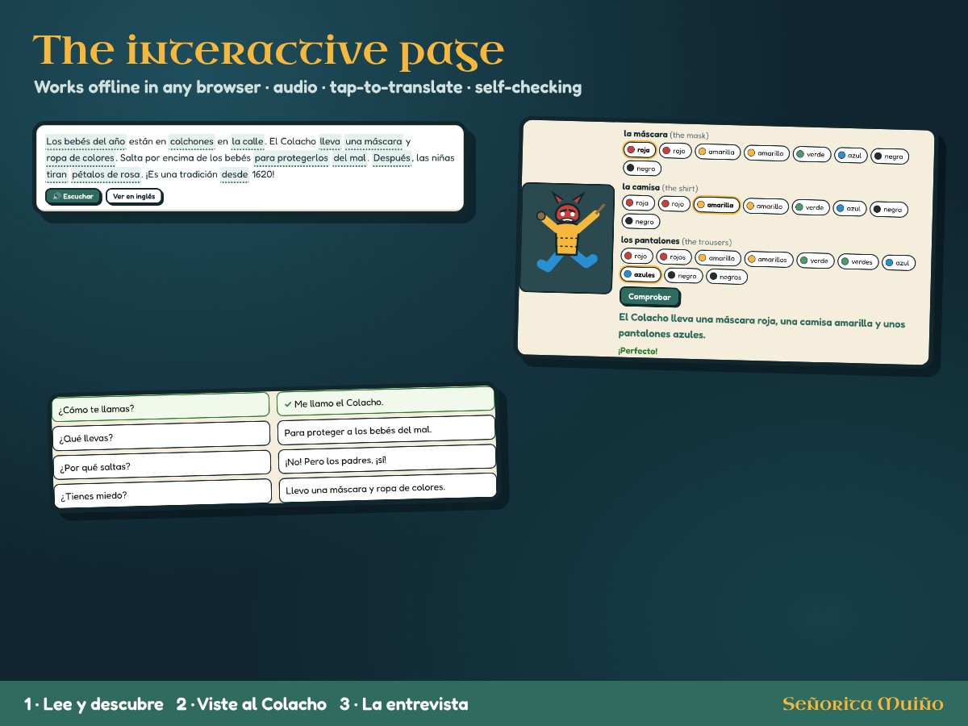
Task: Choose the highlighted 'azules' for los pantalones
Action: (640, 274)
